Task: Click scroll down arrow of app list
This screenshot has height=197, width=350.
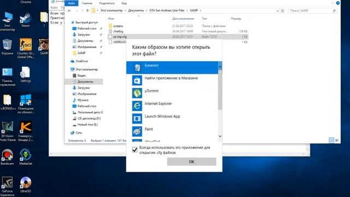Action: pos(220,136)
